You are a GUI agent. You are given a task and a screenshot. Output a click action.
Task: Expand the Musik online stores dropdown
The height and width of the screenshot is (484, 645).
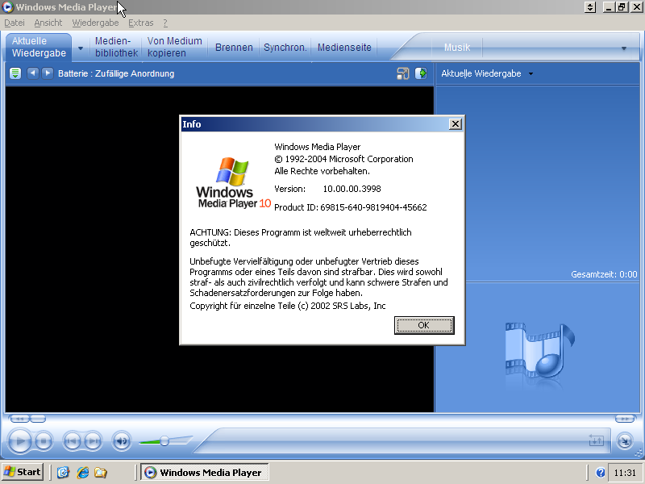(623, 48)
